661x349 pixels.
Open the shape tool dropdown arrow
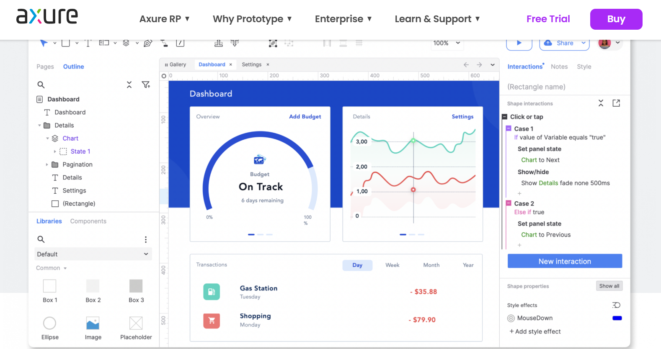pos(77,43)
